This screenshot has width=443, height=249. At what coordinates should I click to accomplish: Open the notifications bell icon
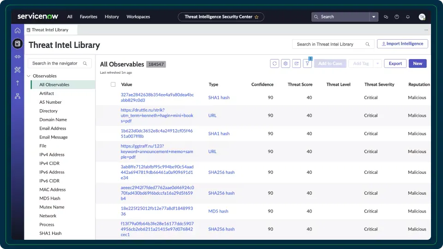[407, 17]
